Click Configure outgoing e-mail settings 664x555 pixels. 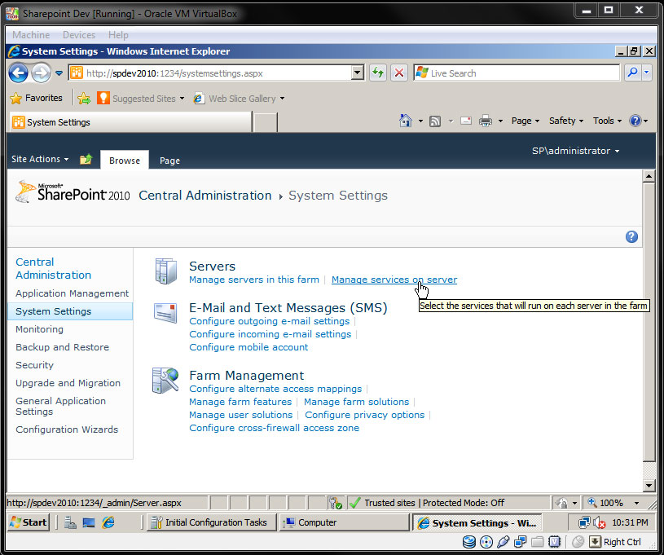click(270, 321)
